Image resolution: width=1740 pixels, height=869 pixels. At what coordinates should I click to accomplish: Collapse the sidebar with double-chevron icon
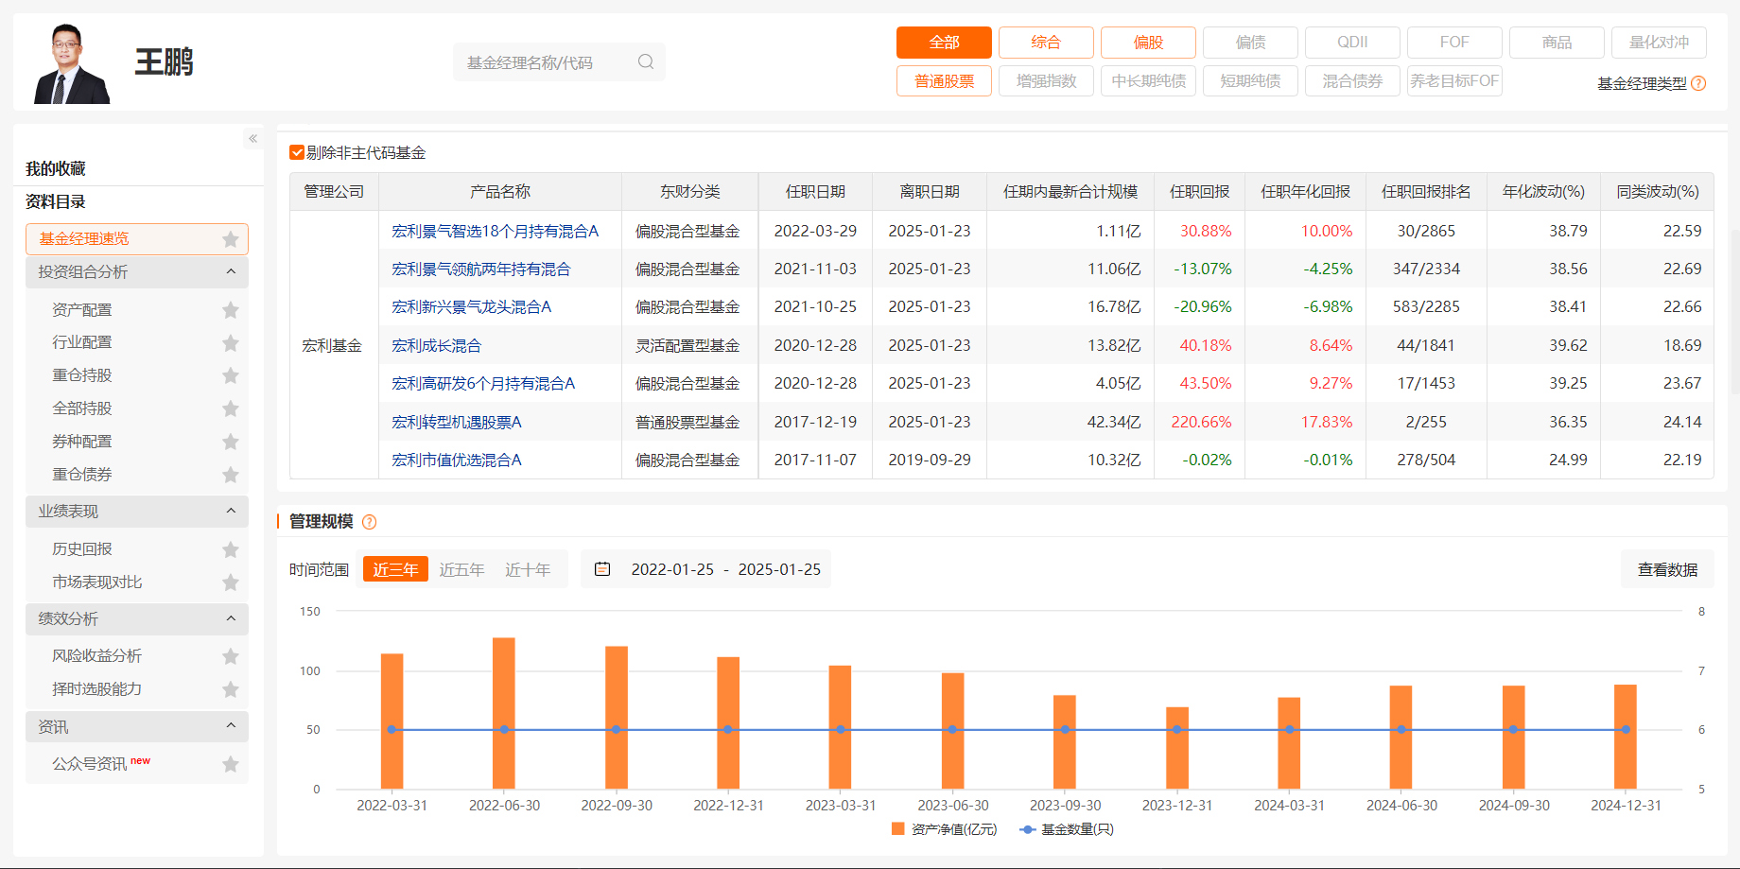pos(252,139)
